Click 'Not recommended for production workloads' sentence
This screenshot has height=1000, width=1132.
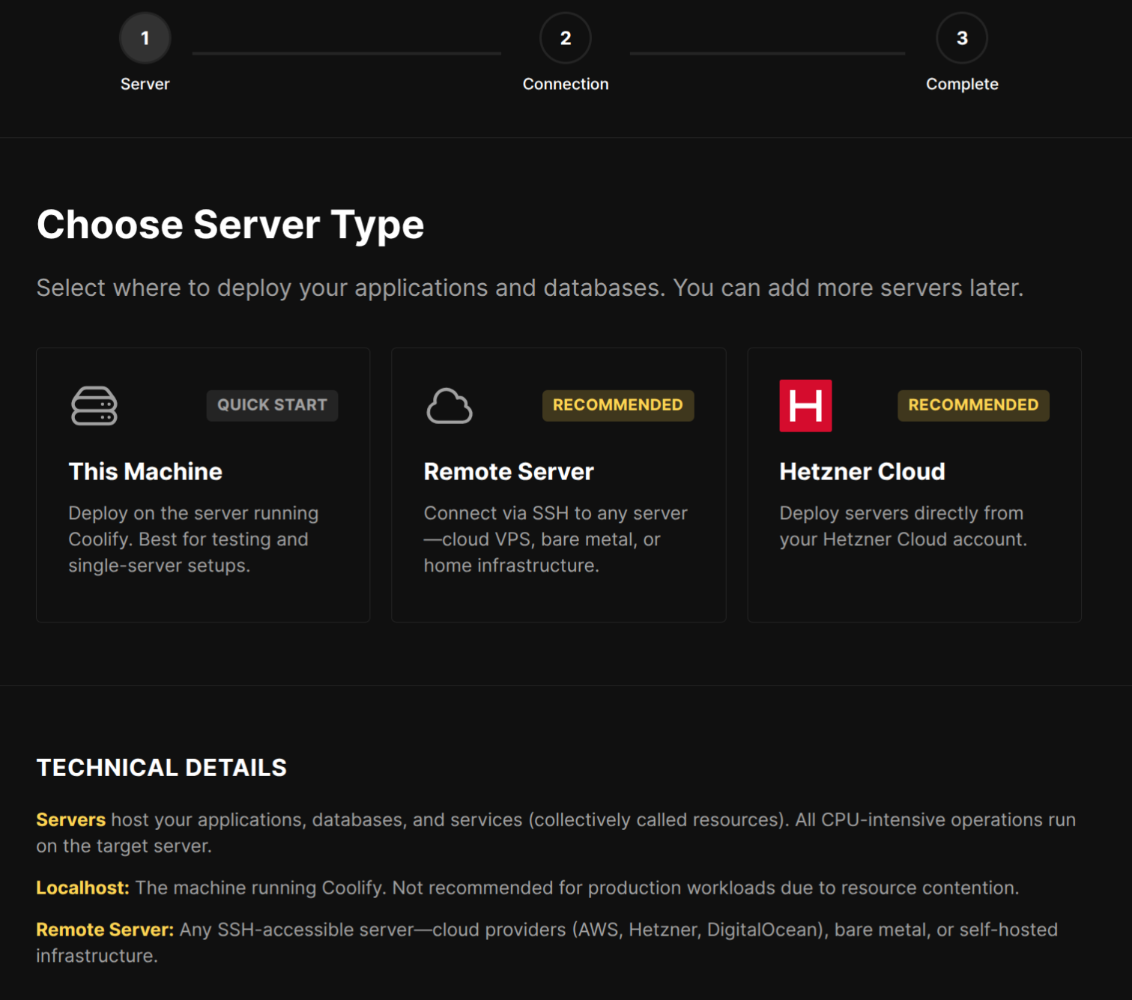point(706,888)
